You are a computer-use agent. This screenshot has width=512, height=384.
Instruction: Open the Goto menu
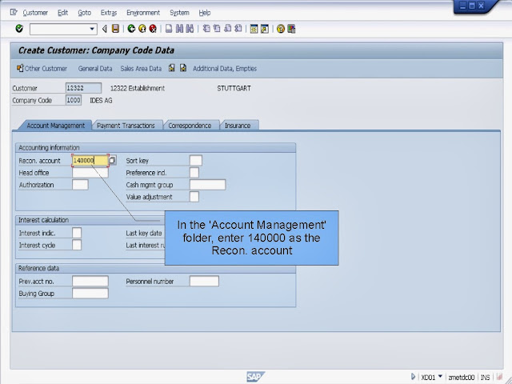(x=84, y=13)
